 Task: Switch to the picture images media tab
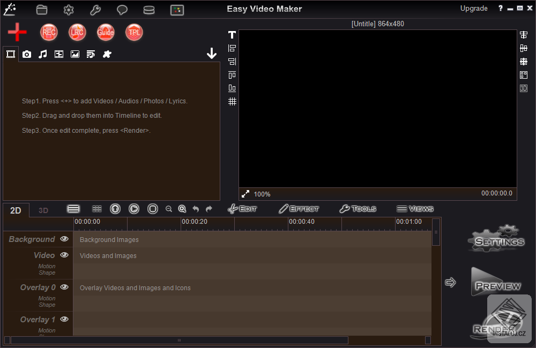point(75,54)
